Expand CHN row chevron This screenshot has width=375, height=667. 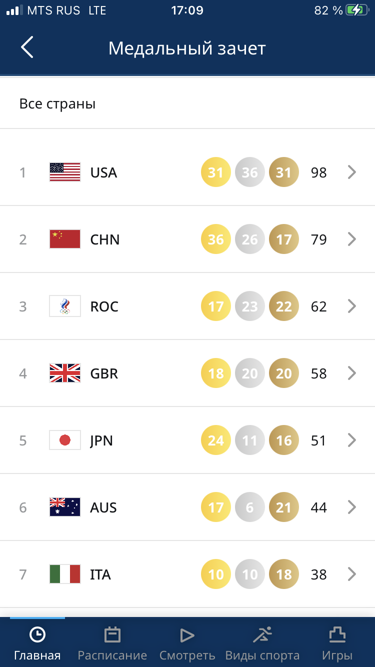[352, 239]
